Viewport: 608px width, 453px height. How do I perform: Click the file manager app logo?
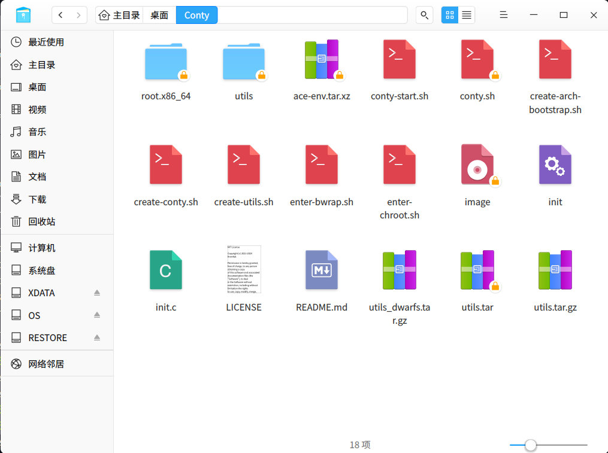[x=23, y=15]
